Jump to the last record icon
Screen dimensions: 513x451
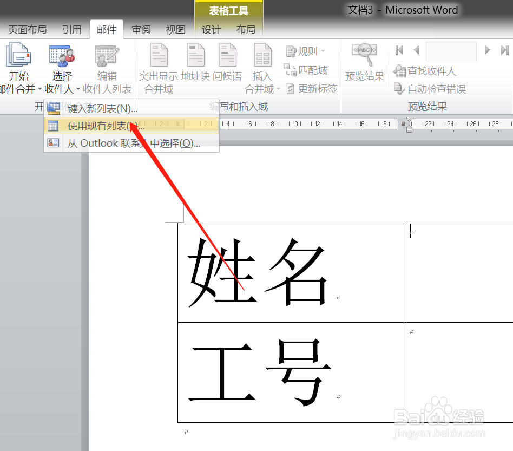click(x=505, y=50)
